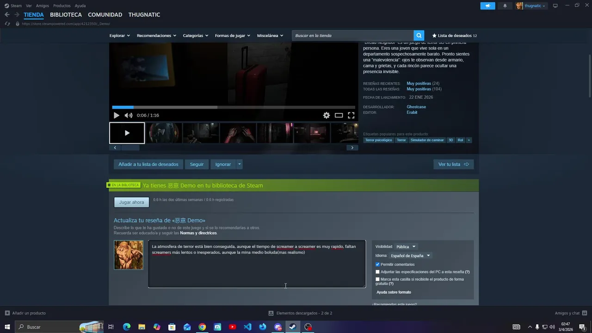592x333 pixels.
Task: Expand Recomendaciones store menu
Action: point(156,36)
